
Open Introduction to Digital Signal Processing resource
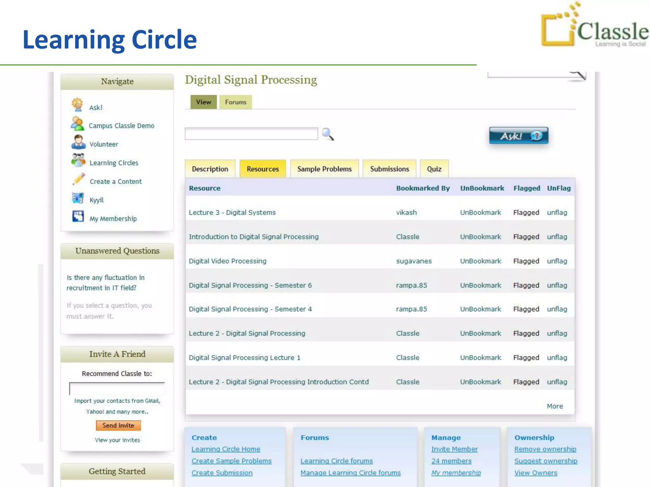(254, 237)
